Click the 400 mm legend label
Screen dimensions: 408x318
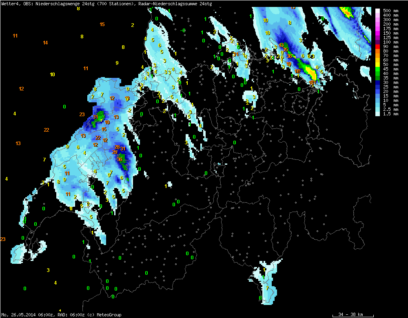point(390,15)
